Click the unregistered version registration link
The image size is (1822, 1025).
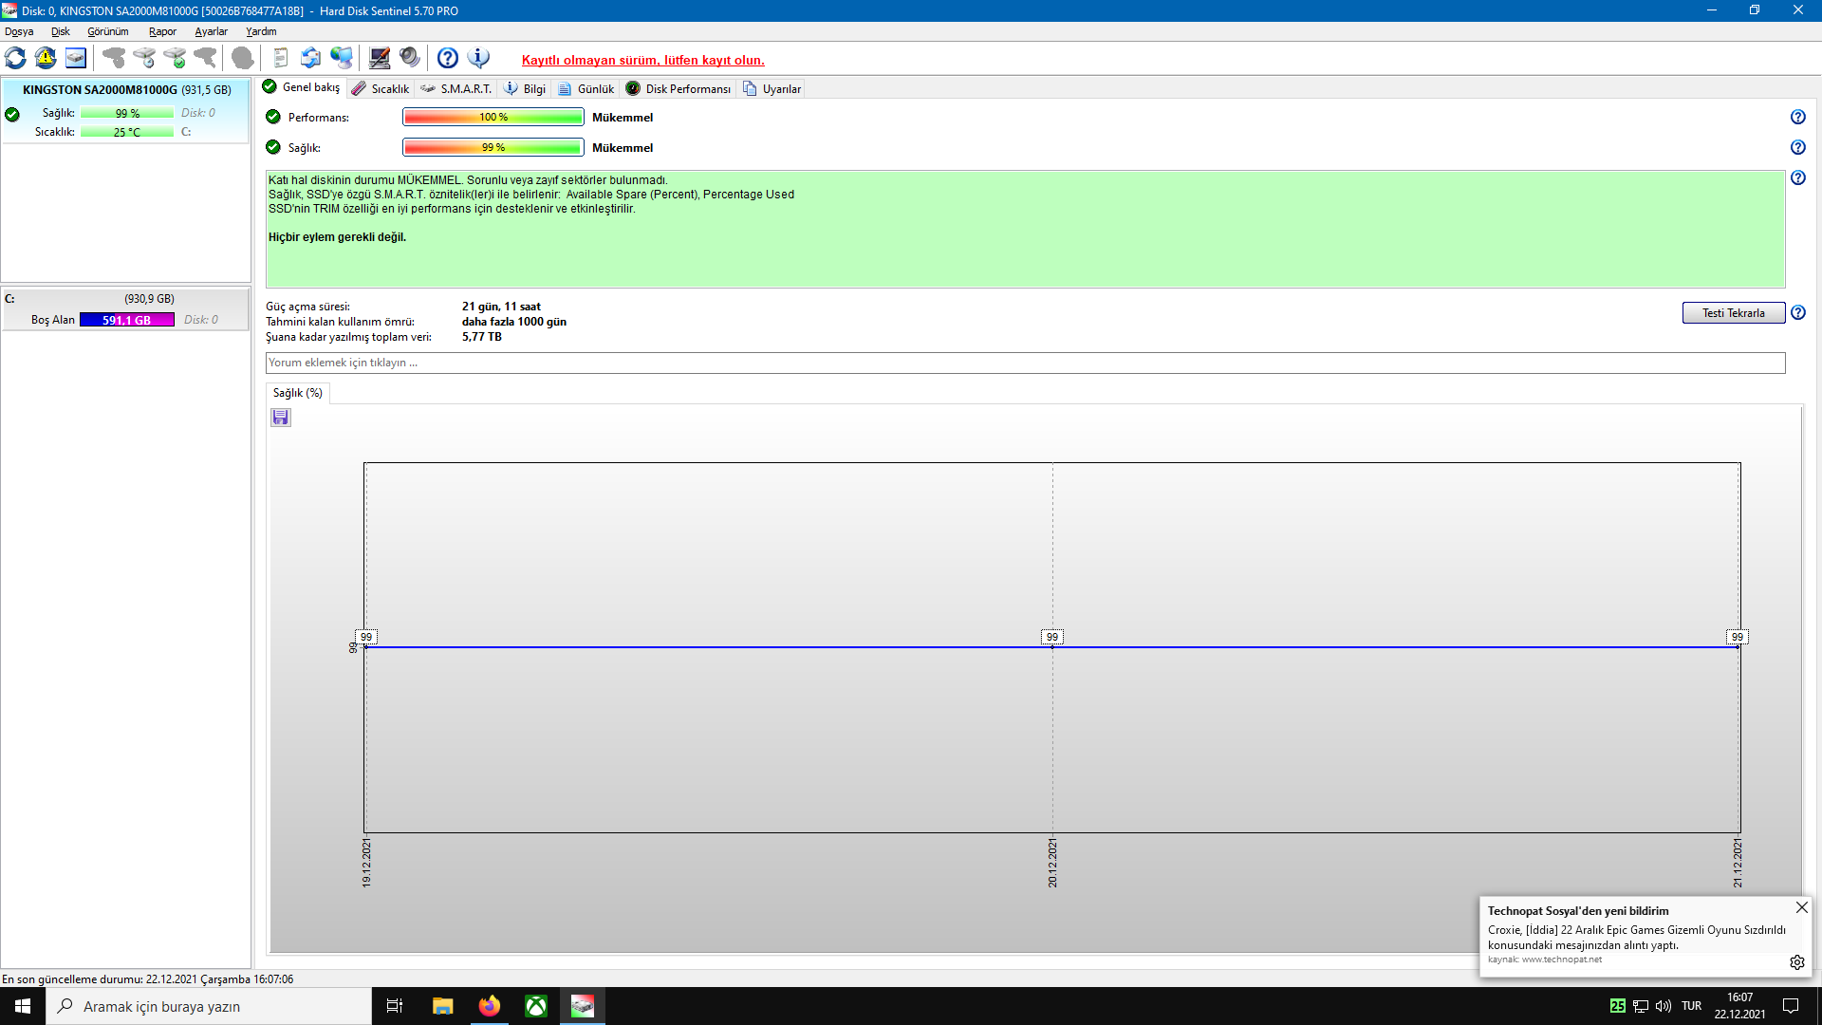click(x=642, y=60)
